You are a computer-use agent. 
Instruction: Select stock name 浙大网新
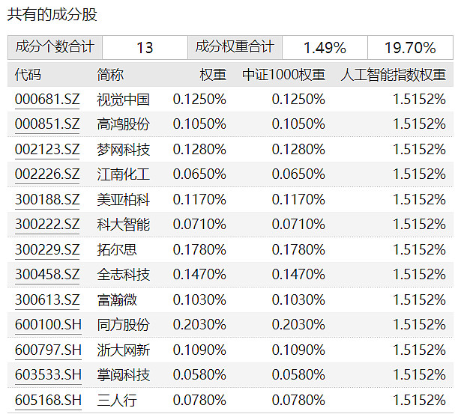[x=124, y=350]
